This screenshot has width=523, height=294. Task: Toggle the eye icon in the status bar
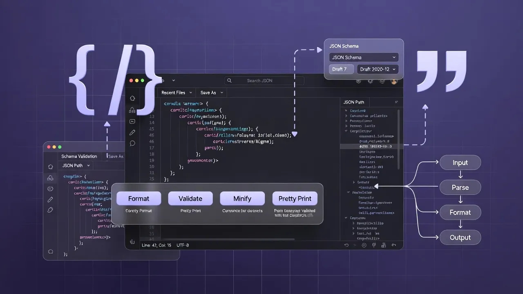[x=364, y=245]
